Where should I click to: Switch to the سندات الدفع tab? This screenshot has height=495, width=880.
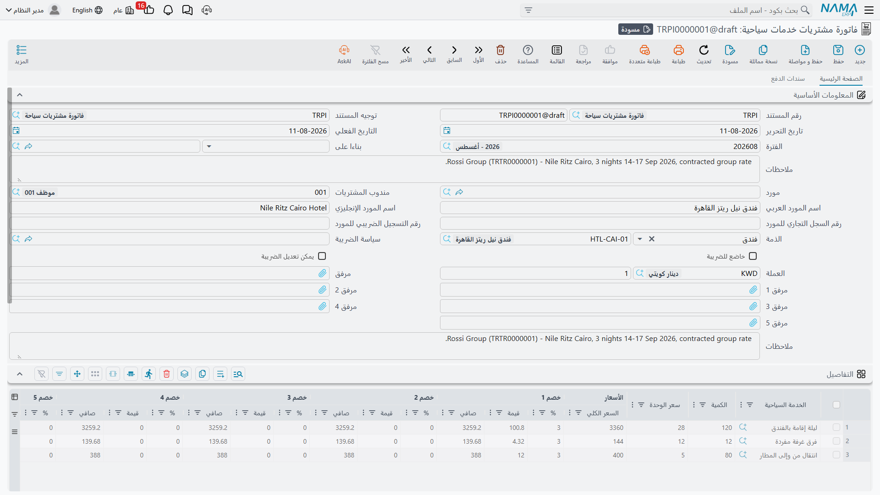click(x=788, y=79)
